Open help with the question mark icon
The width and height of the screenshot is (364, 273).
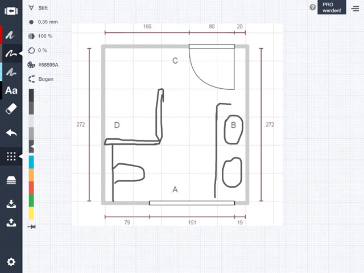coord(312,7)
